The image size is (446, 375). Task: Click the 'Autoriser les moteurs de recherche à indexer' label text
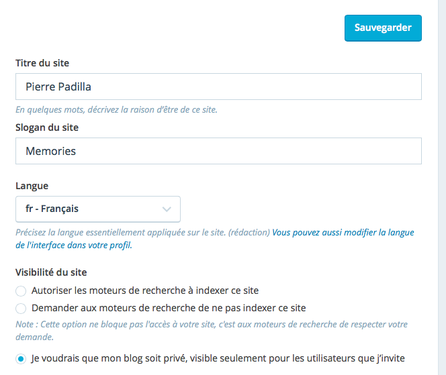(145, 290)
